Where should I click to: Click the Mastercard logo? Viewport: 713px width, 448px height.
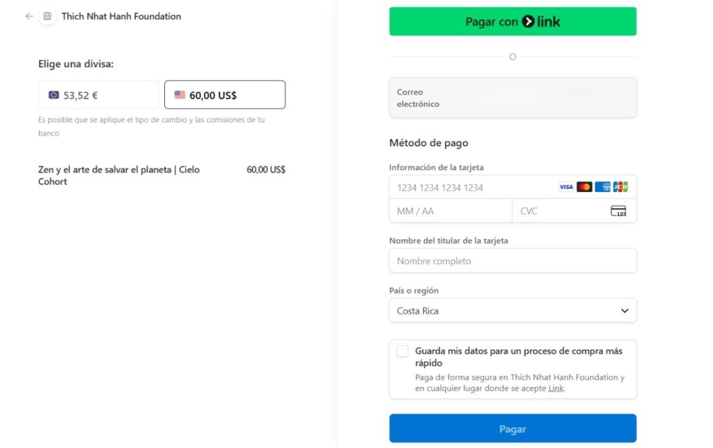point(584,186)
